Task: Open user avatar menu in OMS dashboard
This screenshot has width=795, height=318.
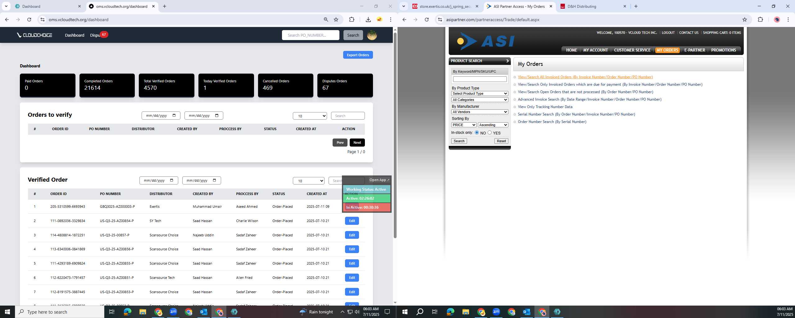Action: click(x=372, y=35)
